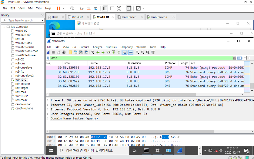Zoom out Wireshark text size
This screenshot has width=254, height=159.
click(142, 52)
